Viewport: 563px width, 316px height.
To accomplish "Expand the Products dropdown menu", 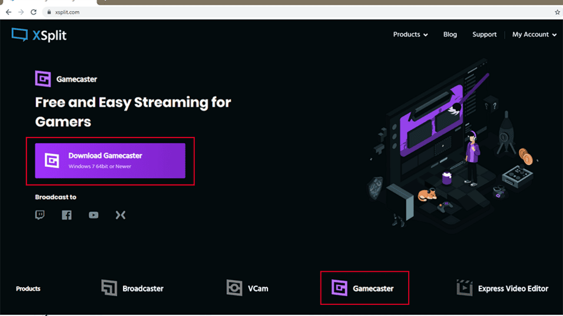I will coord(410,35).
